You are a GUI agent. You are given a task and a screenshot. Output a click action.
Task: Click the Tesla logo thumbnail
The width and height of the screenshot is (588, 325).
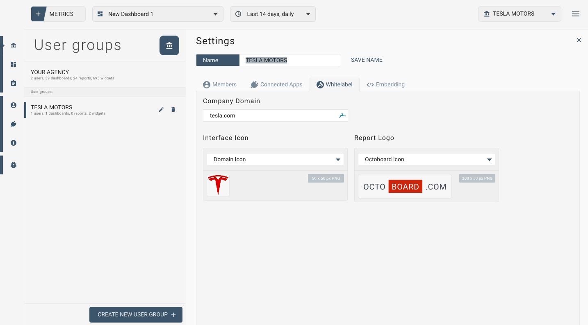218,185
